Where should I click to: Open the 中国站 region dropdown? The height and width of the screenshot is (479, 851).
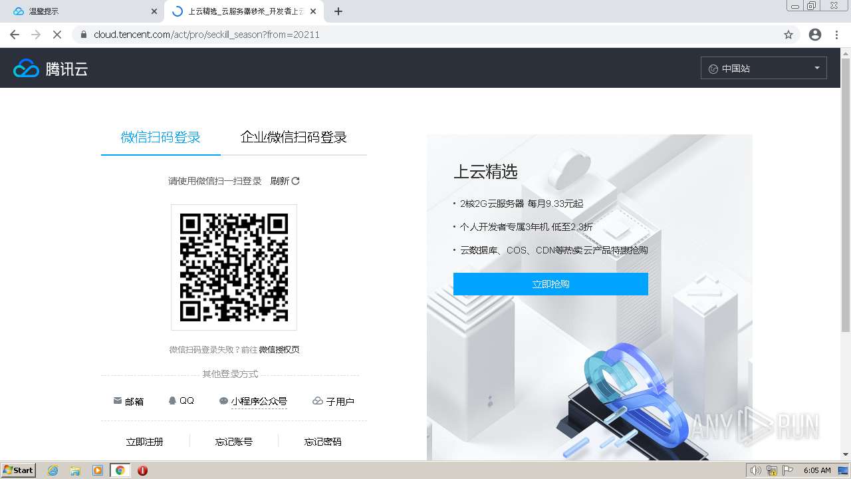[x=764, y=68]
